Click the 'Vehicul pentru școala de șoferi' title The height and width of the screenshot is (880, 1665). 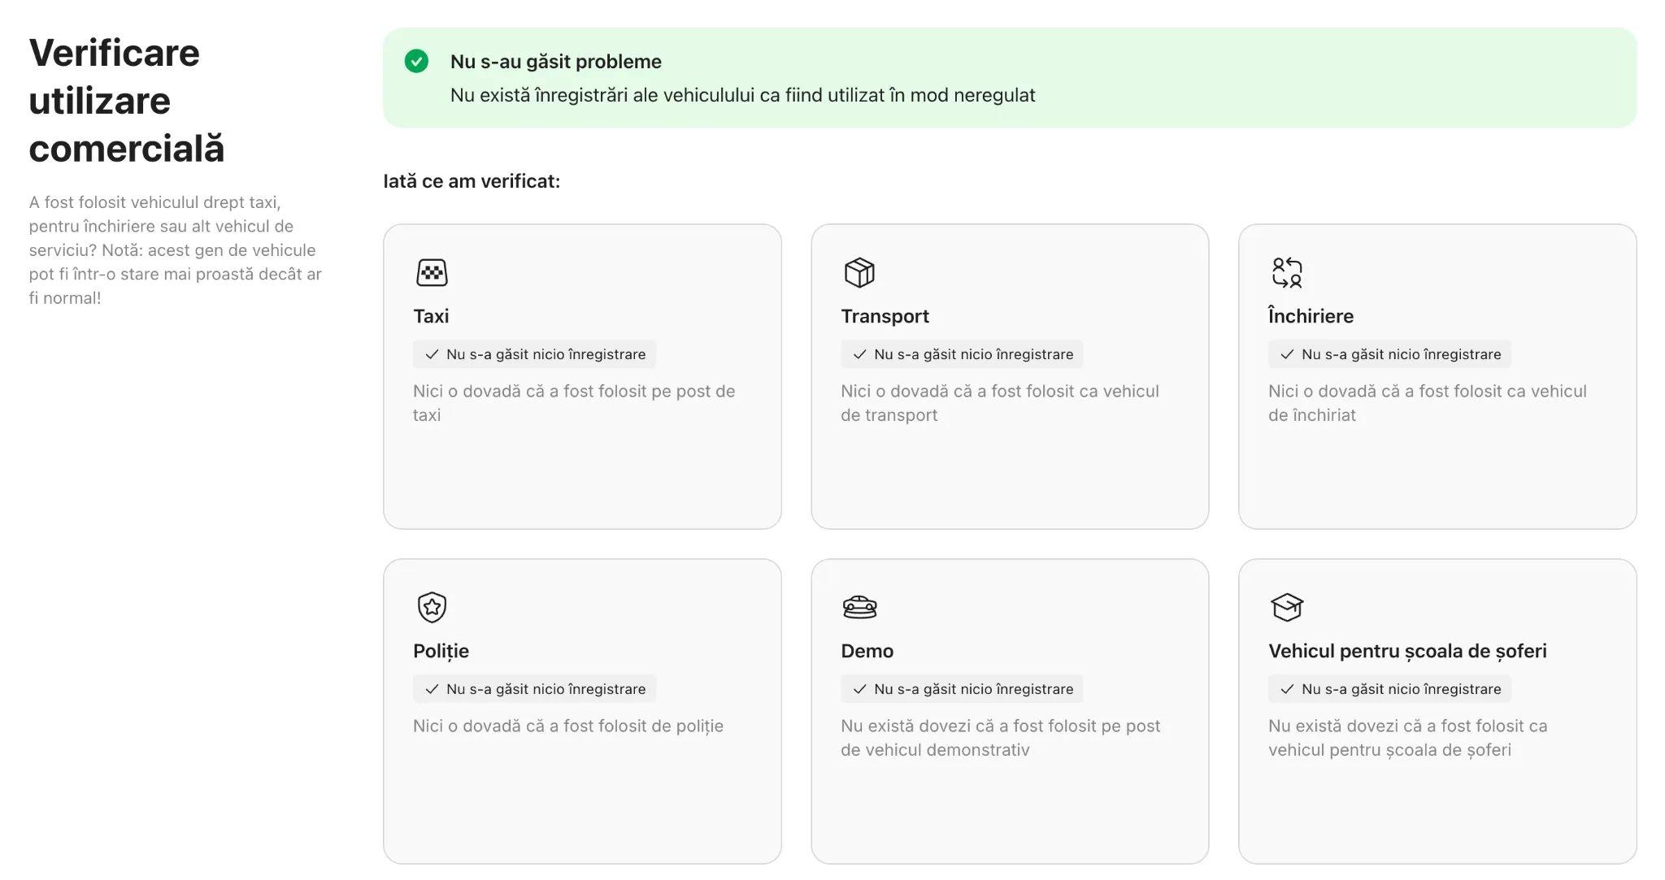point(1406,651)
